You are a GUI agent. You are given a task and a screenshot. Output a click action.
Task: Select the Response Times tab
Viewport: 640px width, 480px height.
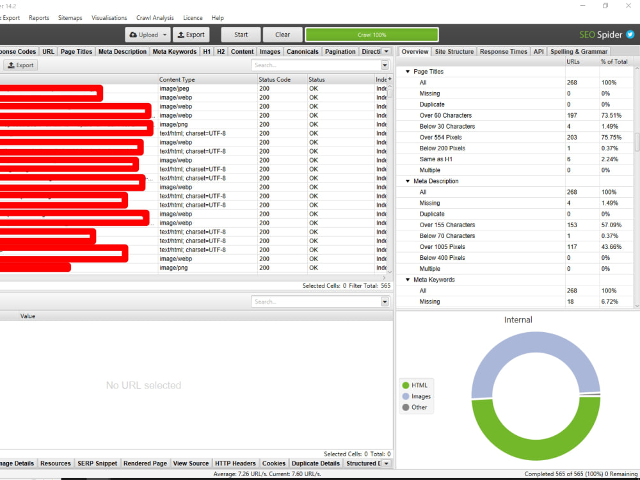tap(503, 51)
